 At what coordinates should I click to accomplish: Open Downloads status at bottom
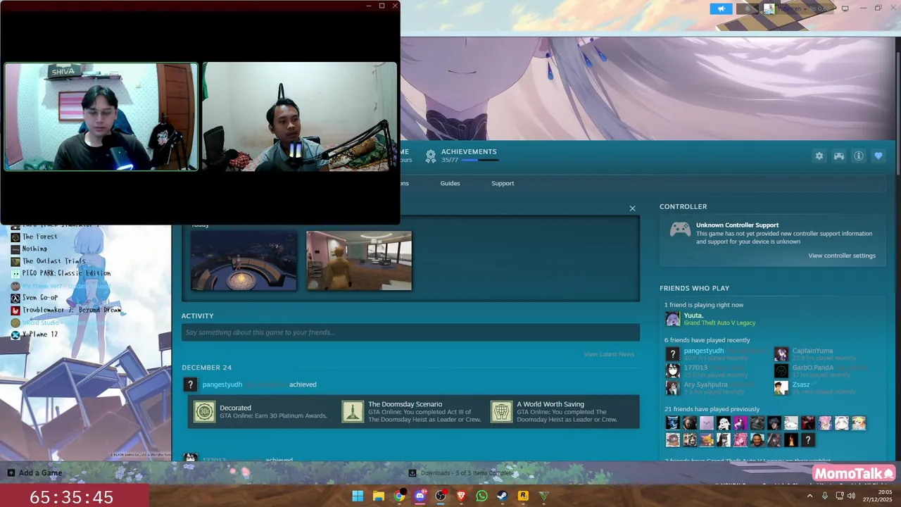coord(462,473)
